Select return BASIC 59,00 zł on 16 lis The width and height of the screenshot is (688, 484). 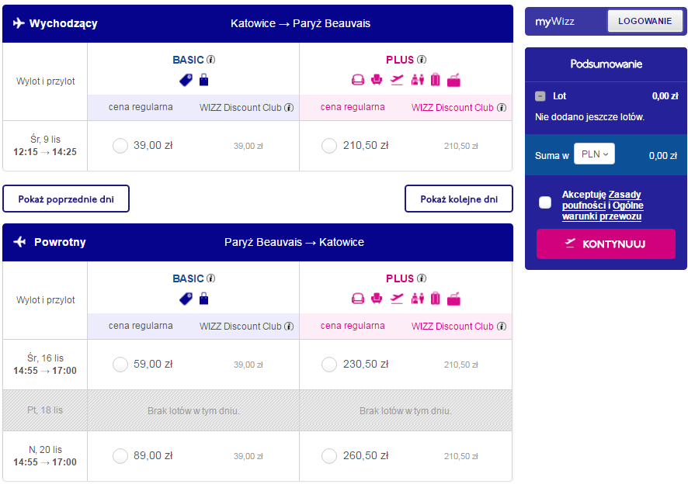120,365
